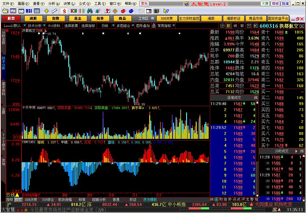
Task: Click the 主力实时监控 button
Action: 189,18
